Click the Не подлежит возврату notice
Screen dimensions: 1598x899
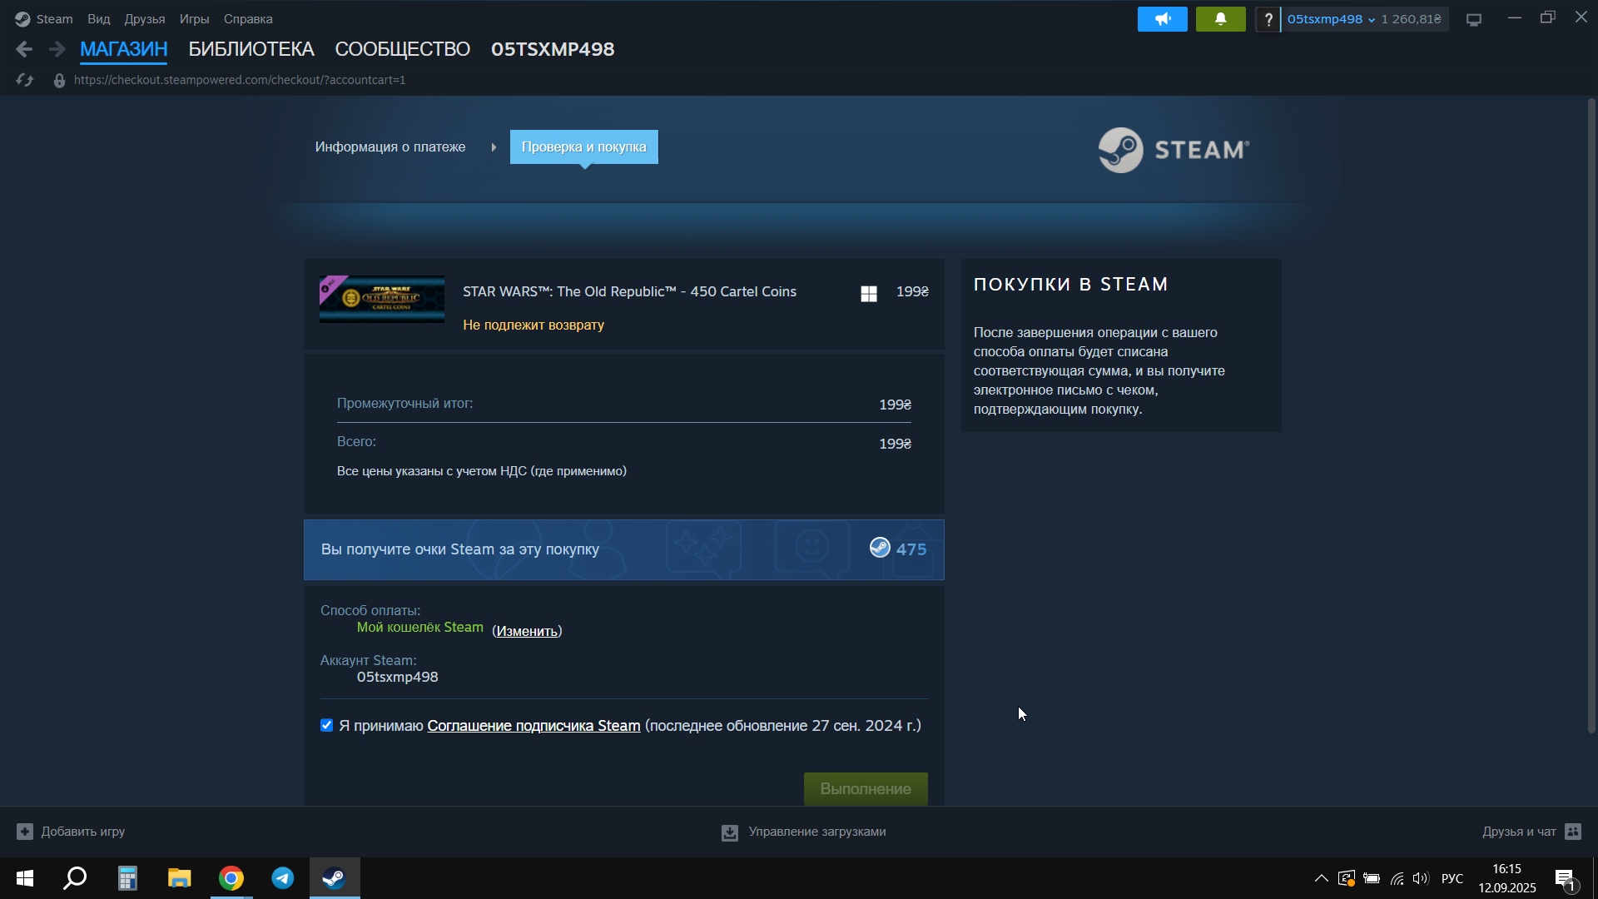[533, 325]
